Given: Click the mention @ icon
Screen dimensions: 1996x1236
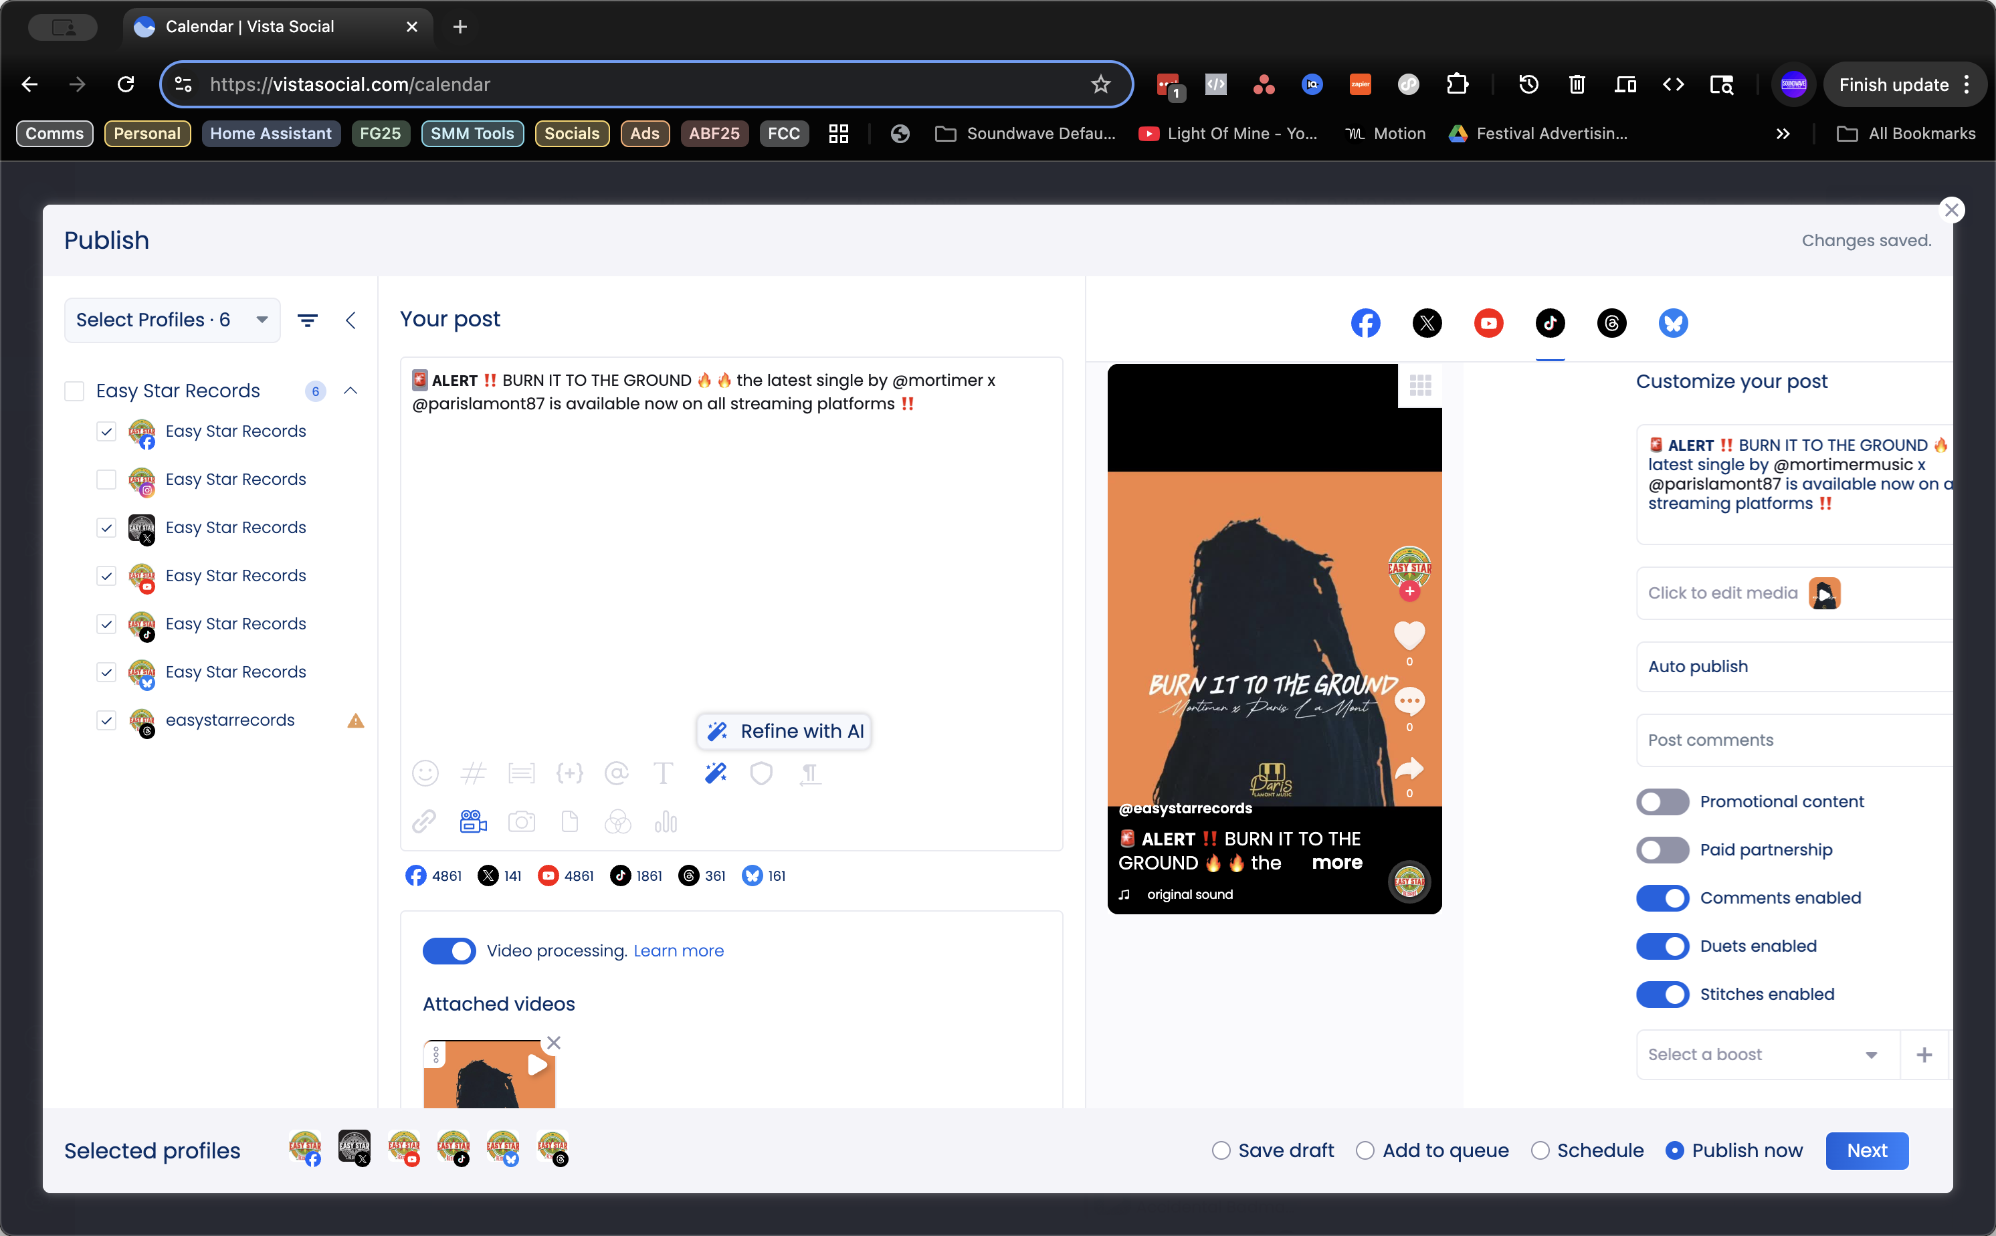Looking at the screenshot, I should click(616, 773).
